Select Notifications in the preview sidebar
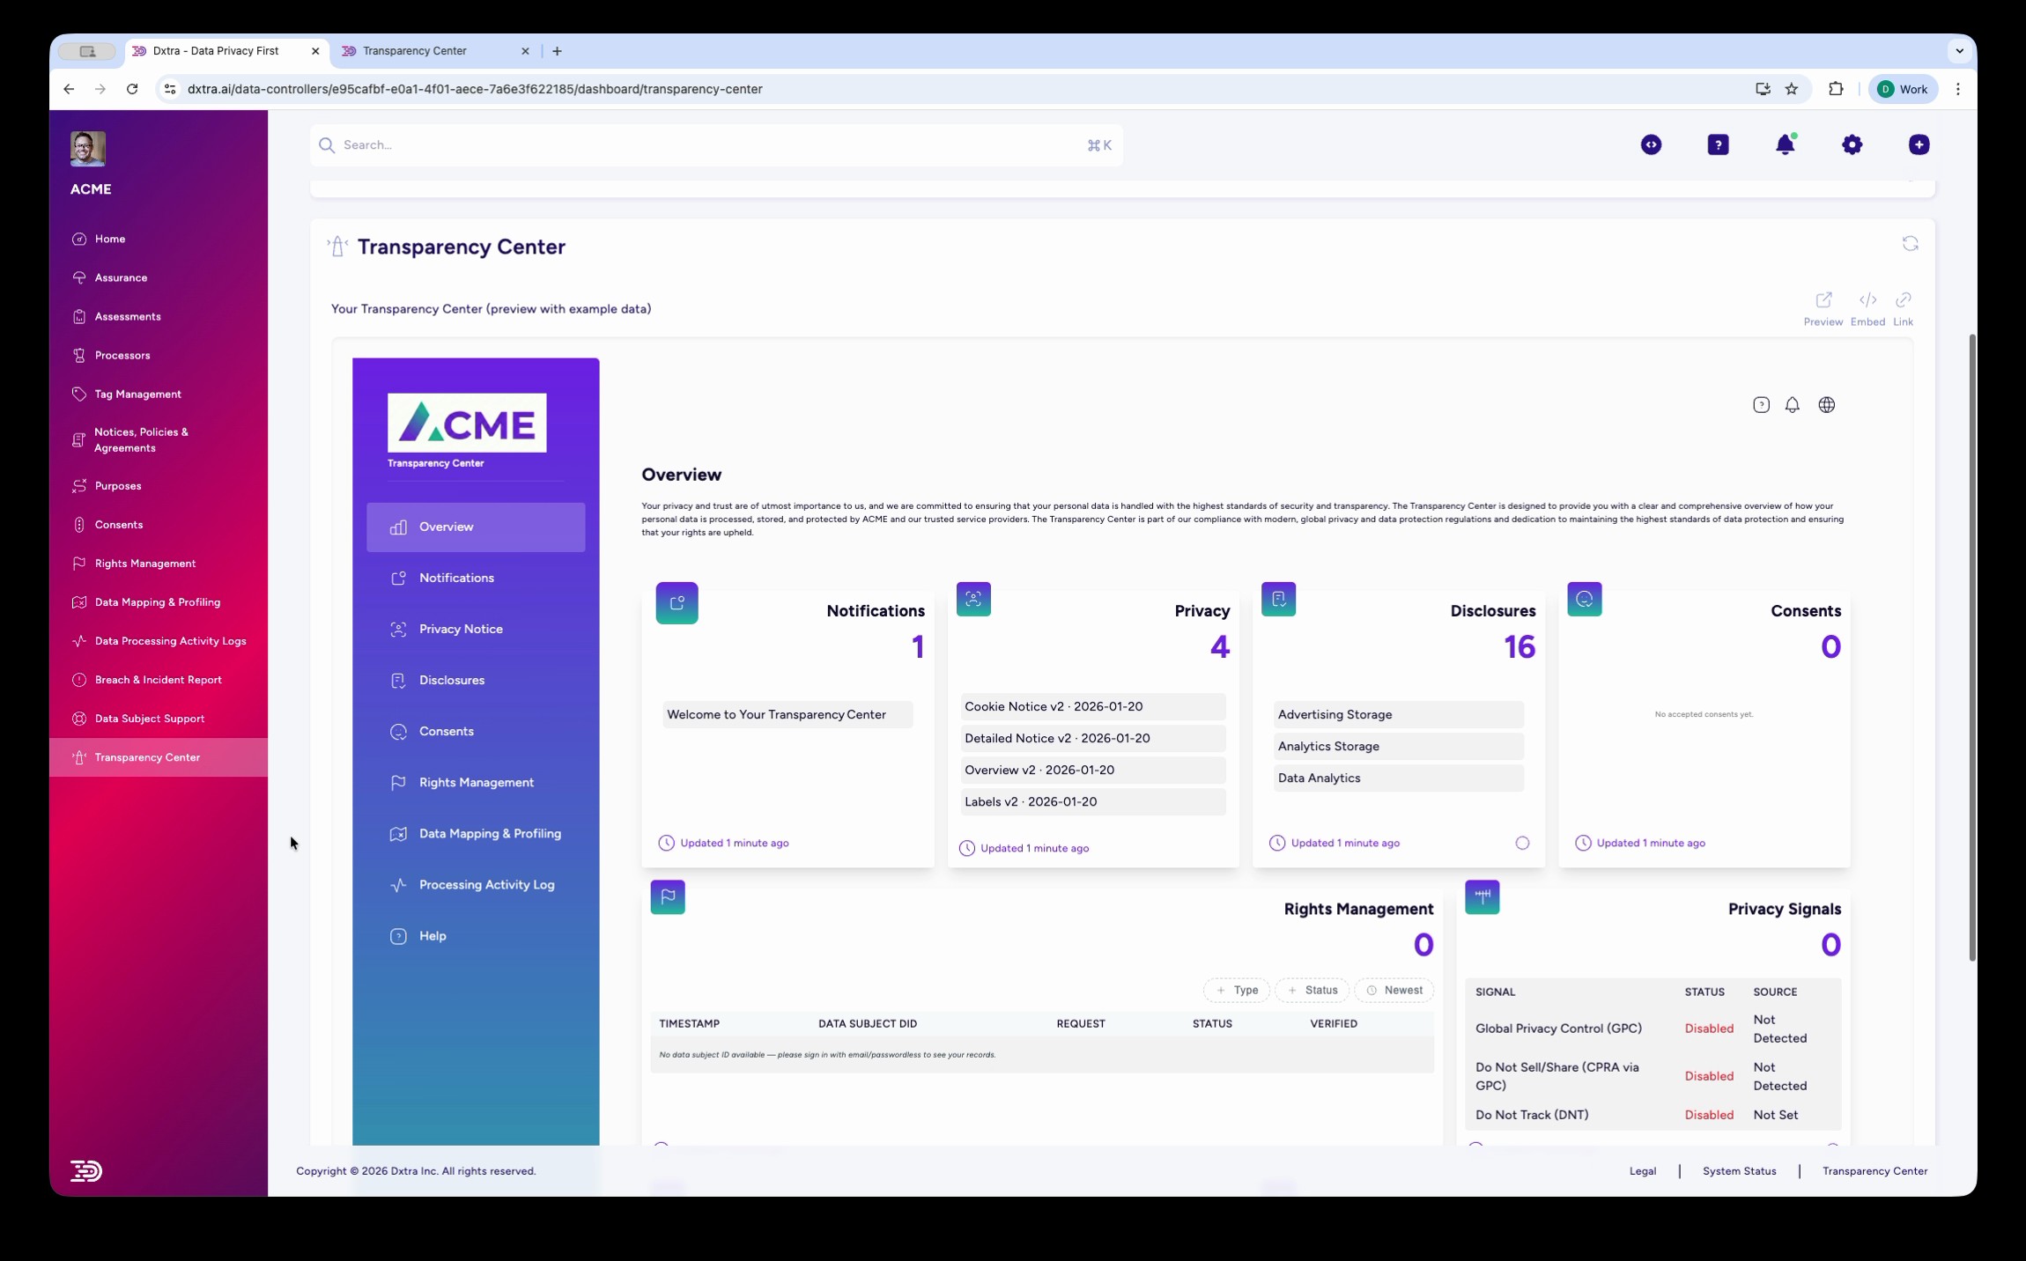 [456, 578]
